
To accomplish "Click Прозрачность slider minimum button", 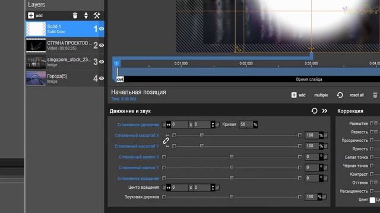I will pos(372,140).
